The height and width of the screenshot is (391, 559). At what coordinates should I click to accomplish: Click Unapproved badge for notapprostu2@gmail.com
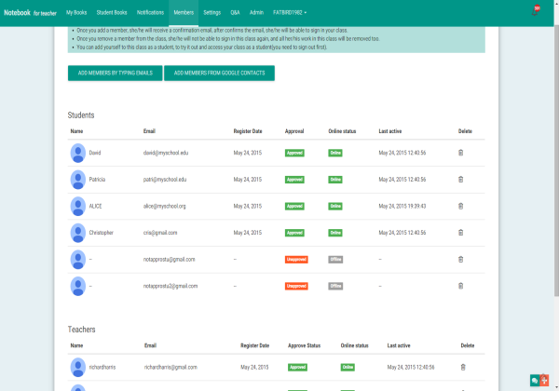point(296,286)
